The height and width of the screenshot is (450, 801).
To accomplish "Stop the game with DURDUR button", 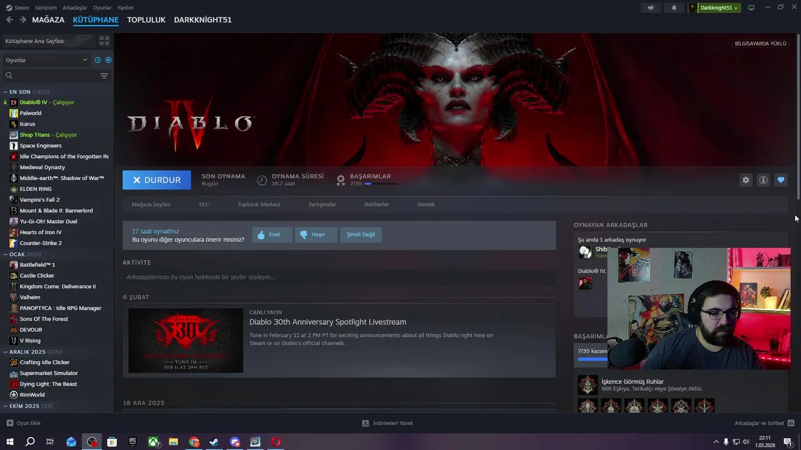I will [156, 180].
